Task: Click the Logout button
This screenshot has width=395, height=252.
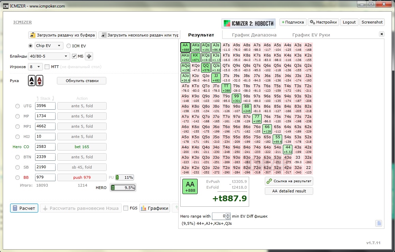Action: 349,22
